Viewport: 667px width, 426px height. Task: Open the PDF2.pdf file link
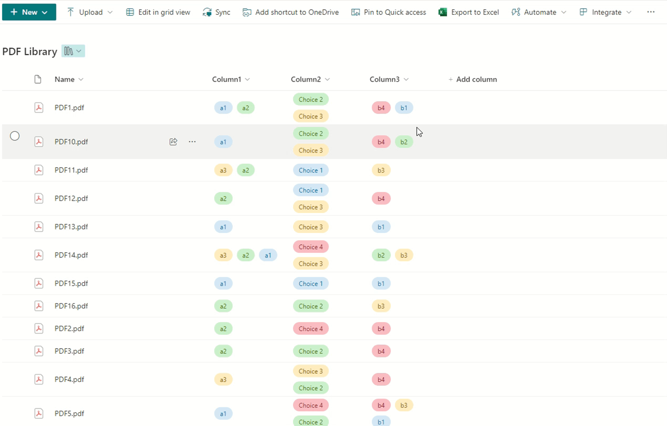click(69, 328)
